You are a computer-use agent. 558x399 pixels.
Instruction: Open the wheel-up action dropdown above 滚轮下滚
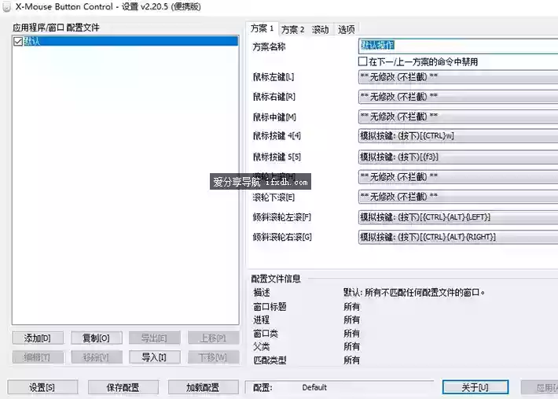coord(458,177)
